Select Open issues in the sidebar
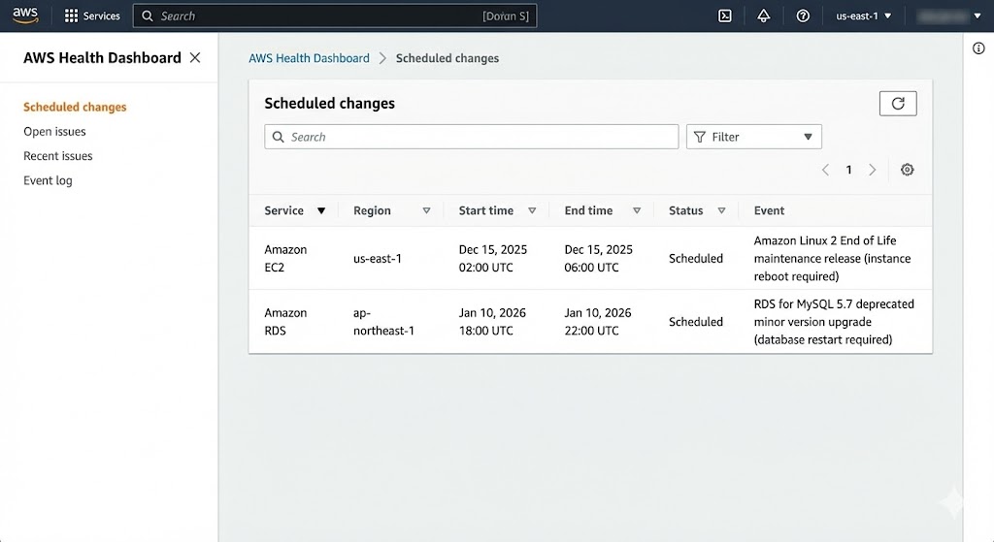The height and width of the screenshot is (542, 994). tap(54, 132)
